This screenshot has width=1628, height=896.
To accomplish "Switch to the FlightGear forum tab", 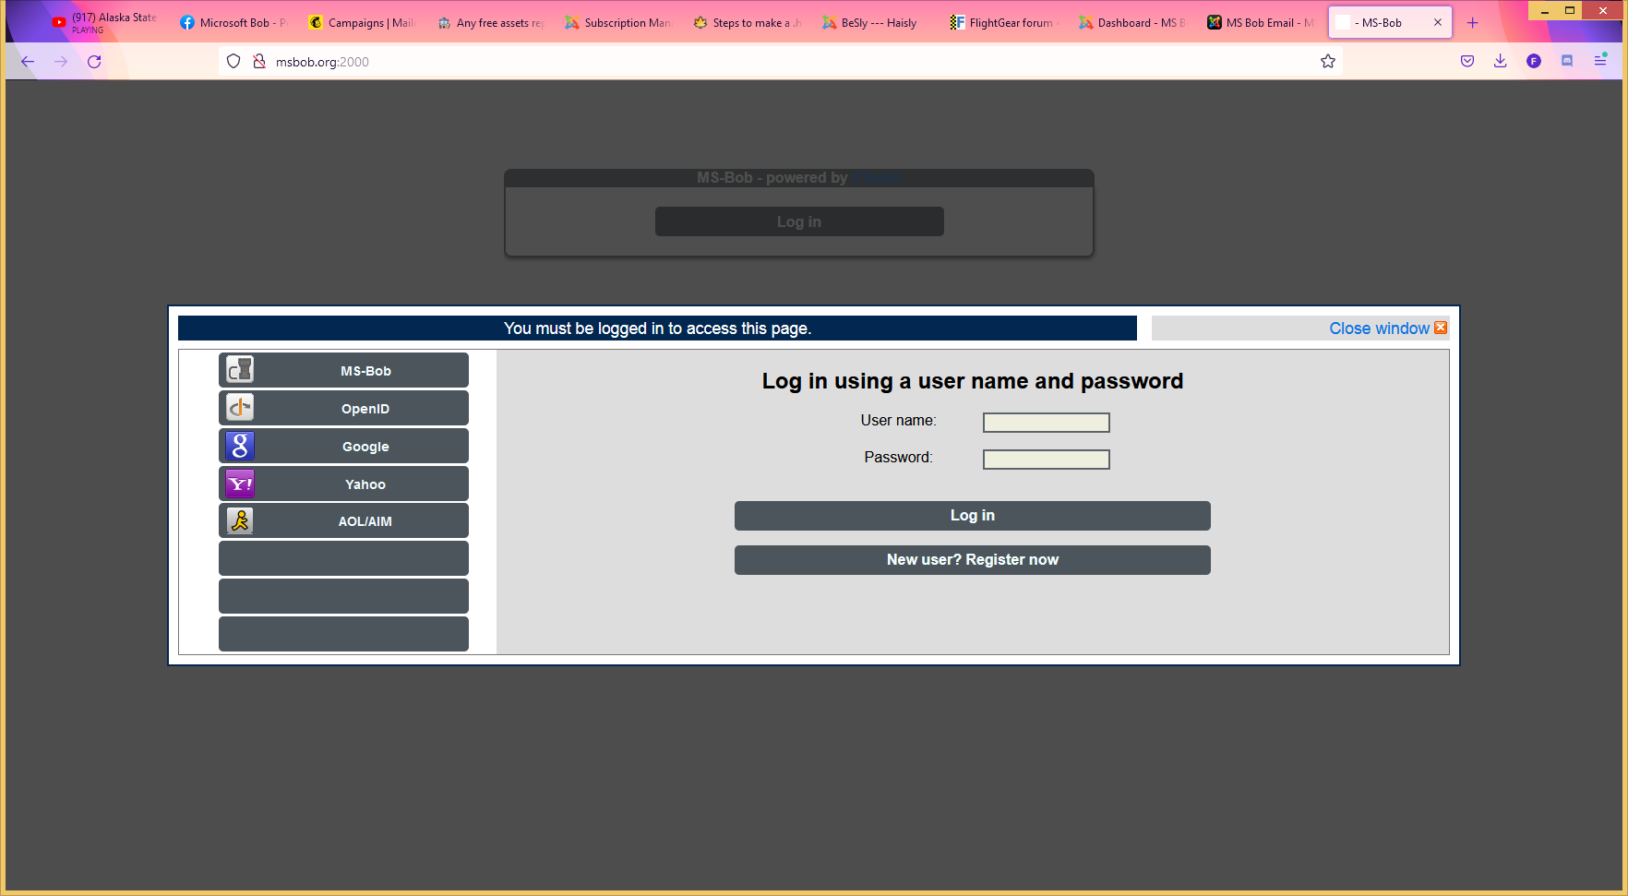I will 1003,23.
